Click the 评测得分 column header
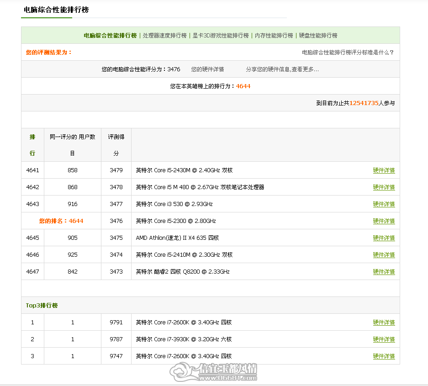428x386 pixels. point(116,145)
